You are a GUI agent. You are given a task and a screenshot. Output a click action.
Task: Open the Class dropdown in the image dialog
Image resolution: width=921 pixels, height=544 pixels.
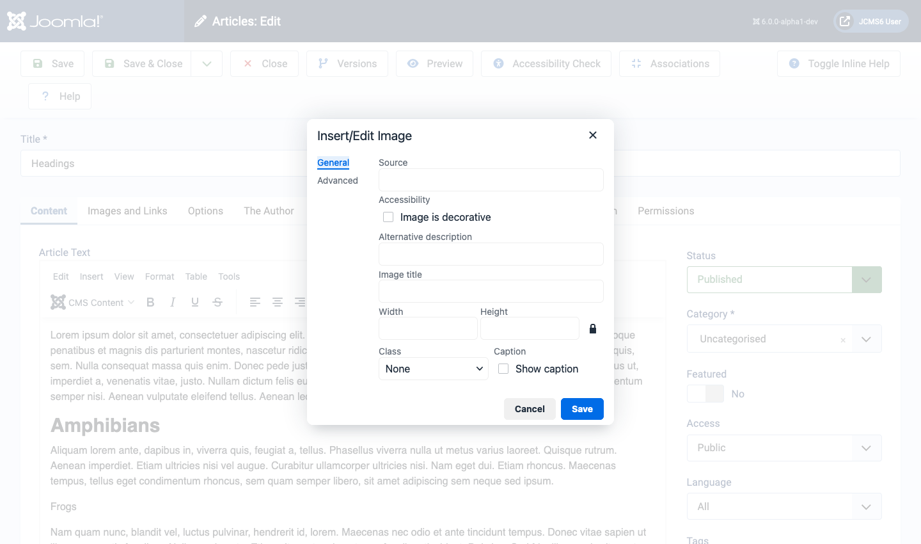[x=434, y=369]
